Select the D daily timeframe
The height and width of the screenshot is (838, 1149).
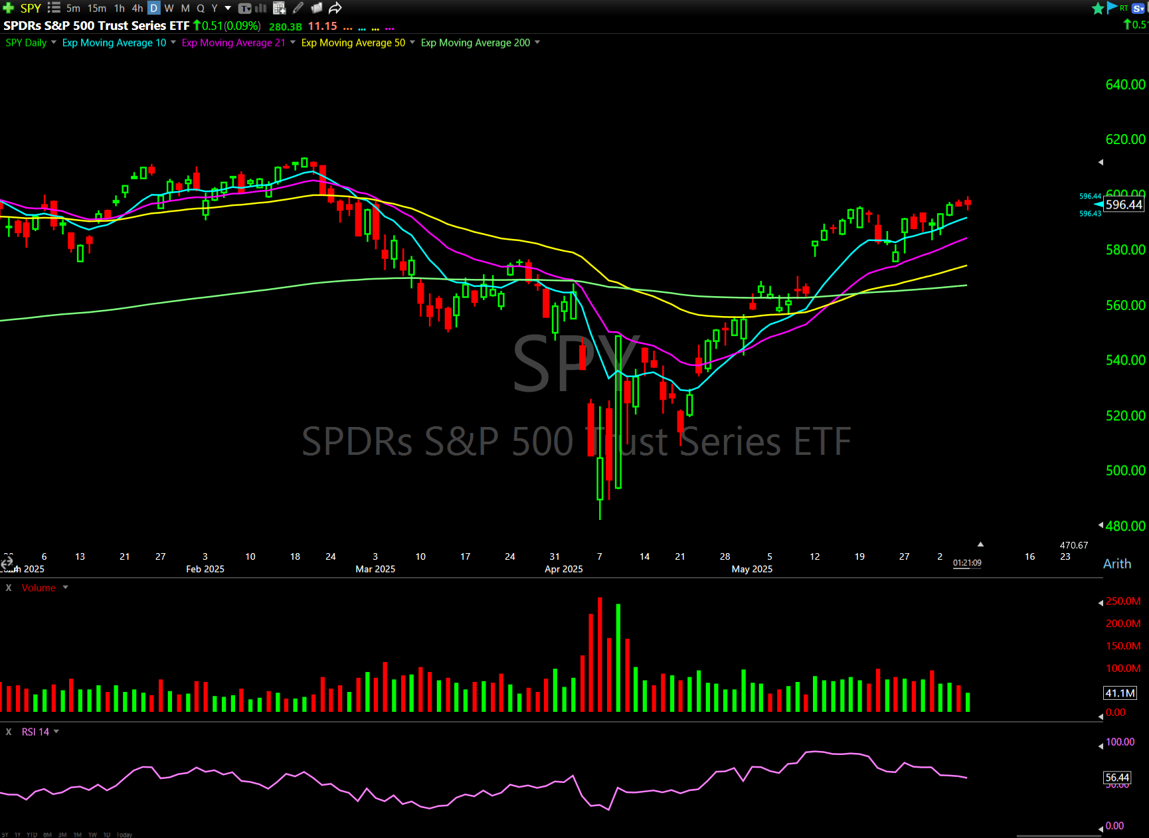[153, 8]
